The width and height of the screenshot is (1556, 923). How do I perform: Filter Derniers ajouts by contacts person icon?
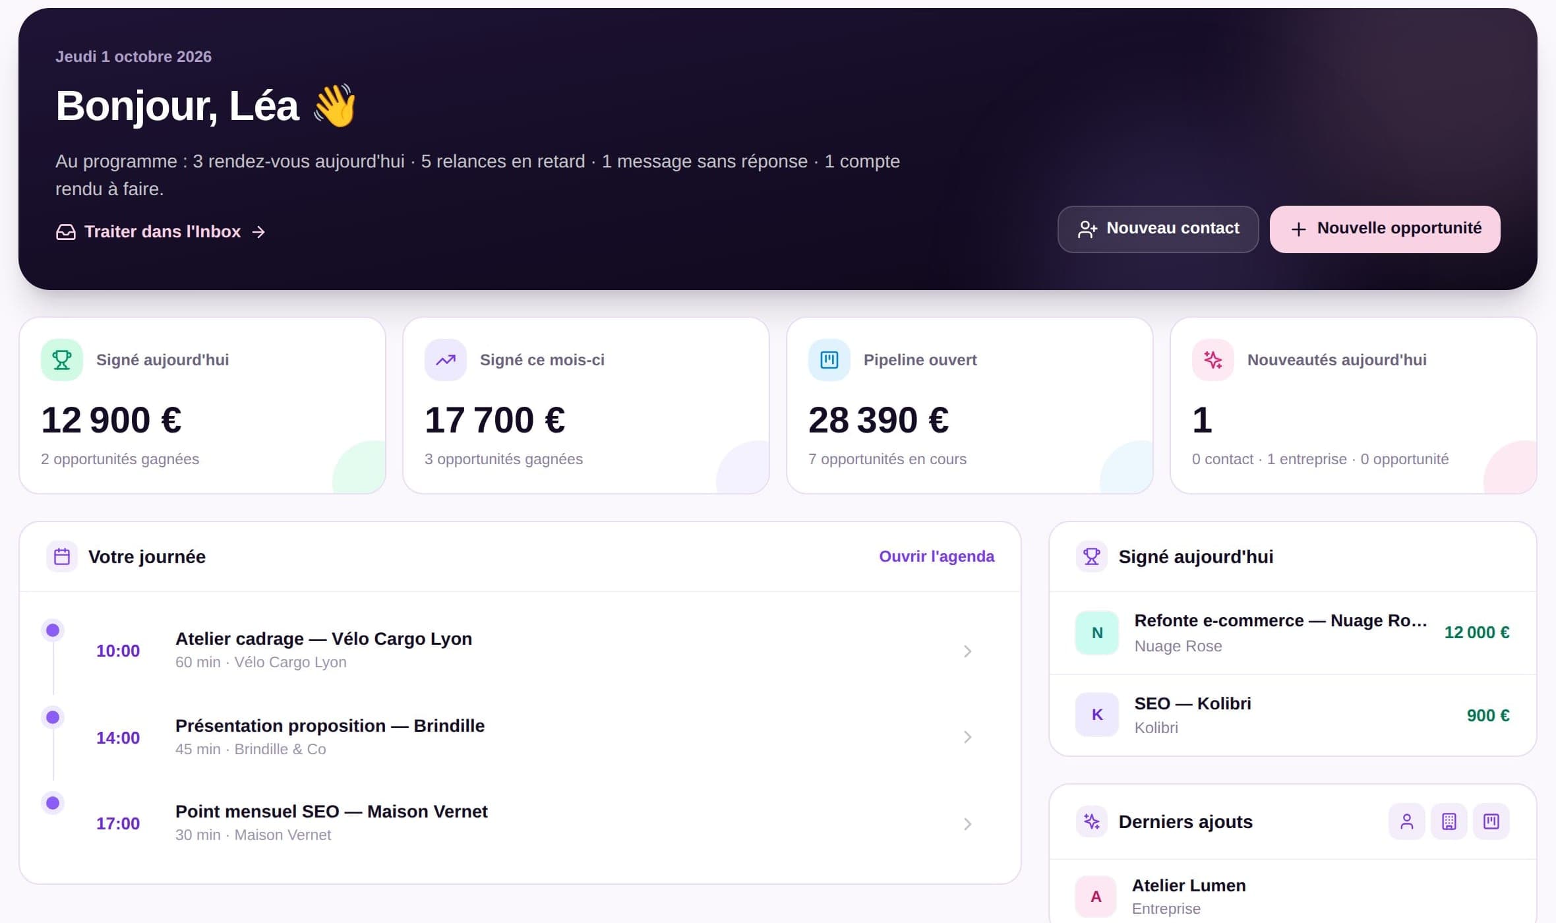point(1407,821)
